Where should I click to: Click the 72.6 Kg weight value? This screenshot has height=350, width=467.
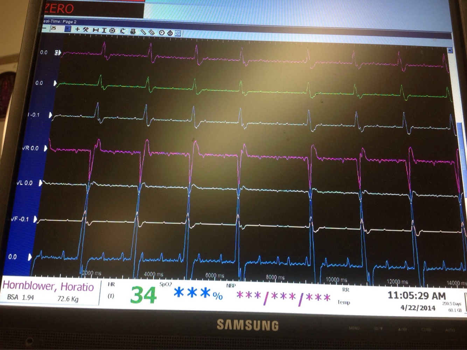pos(68,299)
